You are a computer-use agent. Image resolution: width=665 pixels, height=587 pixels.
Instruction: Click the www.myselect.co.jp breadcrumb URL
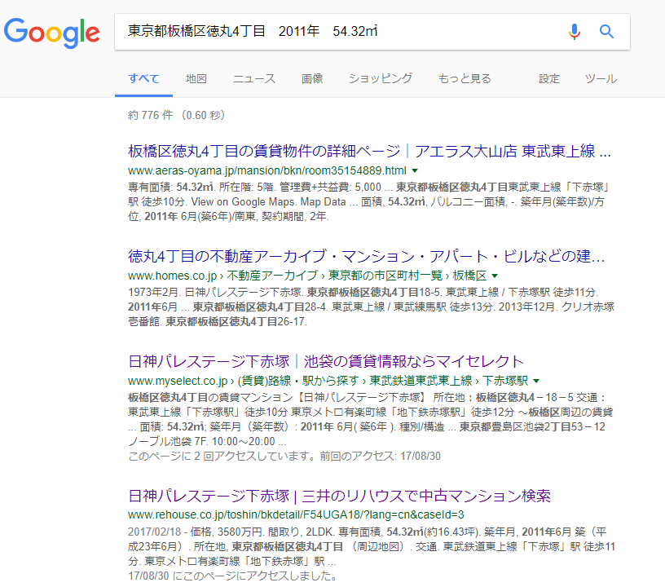point(328,381)
